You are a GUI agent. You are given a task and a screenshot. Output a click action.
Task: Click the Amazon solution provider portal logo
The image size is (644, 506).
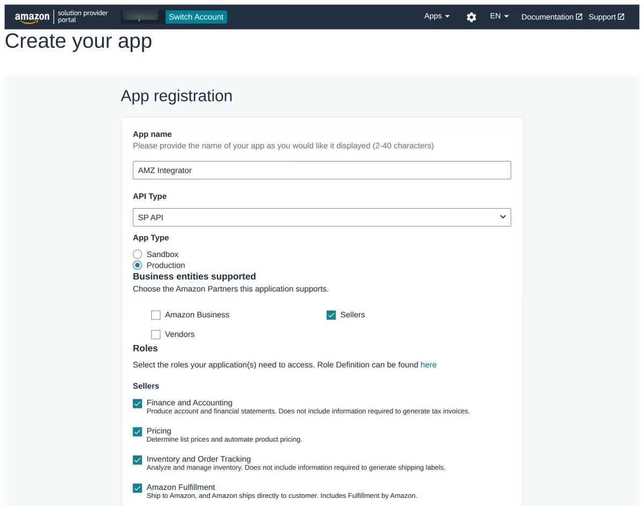(x=61, y=17)
